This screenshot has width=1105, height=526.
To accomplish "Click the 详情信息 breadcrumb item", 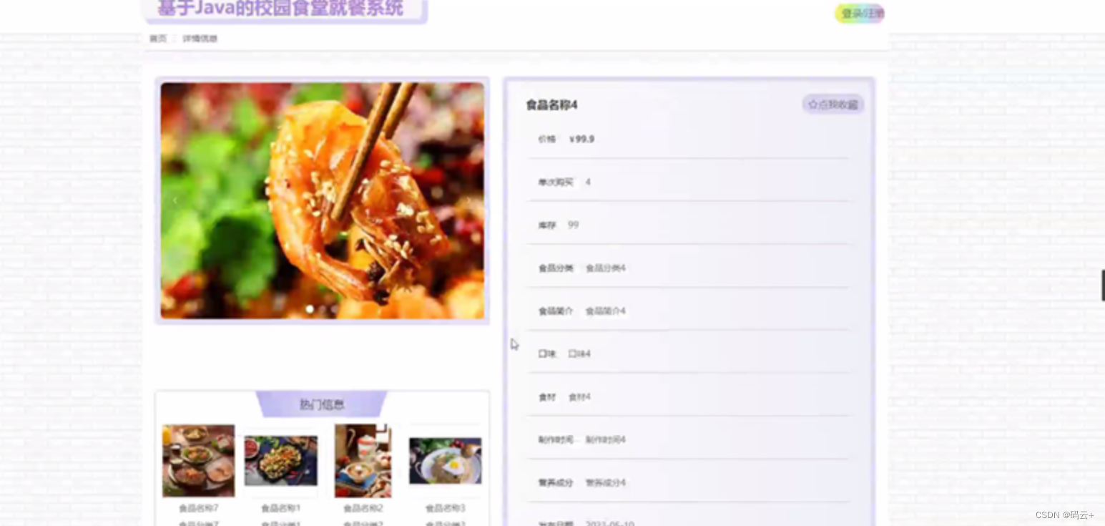I will (x=200, y=39).
